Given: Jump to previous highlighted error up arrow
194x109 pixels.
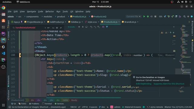Looking at the screenshot, I should point(170,32).
